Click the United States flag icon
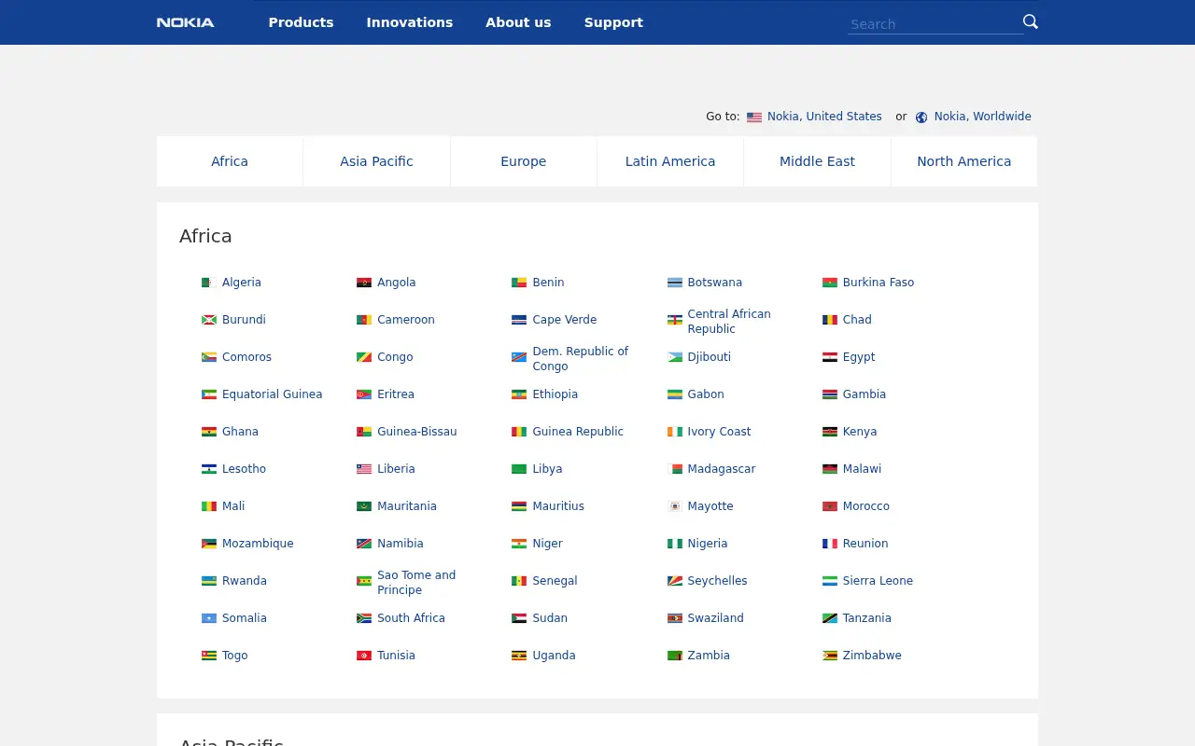 (x=754, y=117)
